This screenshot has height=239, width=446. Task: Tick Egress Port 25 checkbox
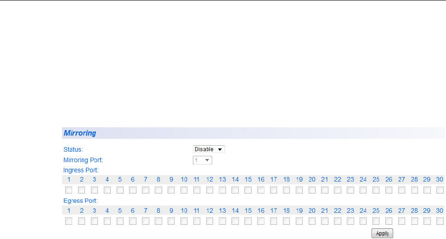[x=376, y=221]
